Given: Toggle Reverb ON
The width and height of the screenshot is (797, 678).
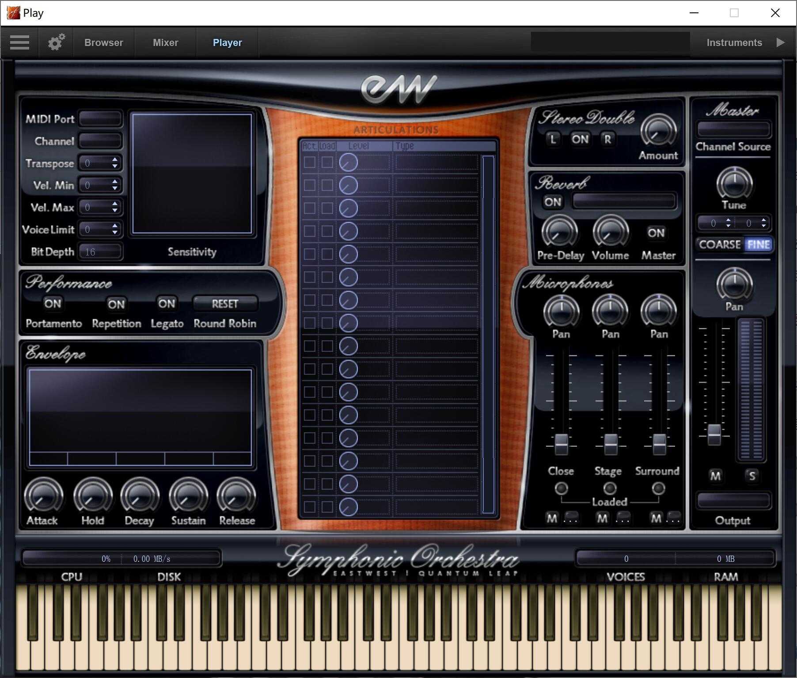Looking at the screenshot, I should [553, 202].
